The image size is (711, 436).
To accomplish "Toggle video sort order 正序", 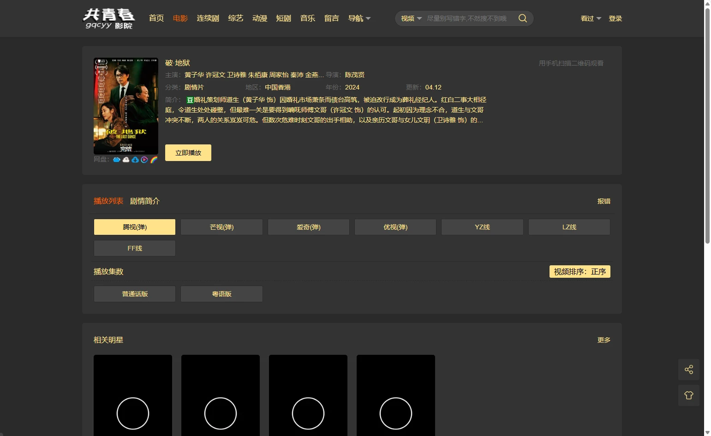I will point(580,272).
